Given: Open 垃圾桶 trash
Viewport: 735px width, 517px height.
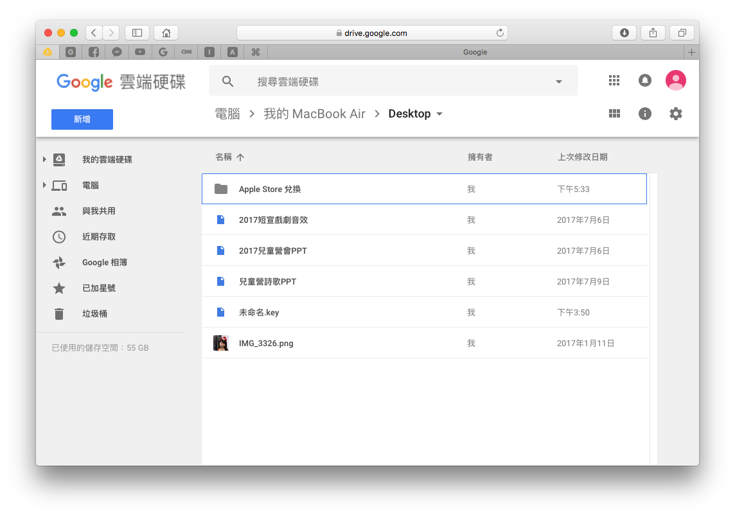Looking at the screenshot, I should click(94, 313).
